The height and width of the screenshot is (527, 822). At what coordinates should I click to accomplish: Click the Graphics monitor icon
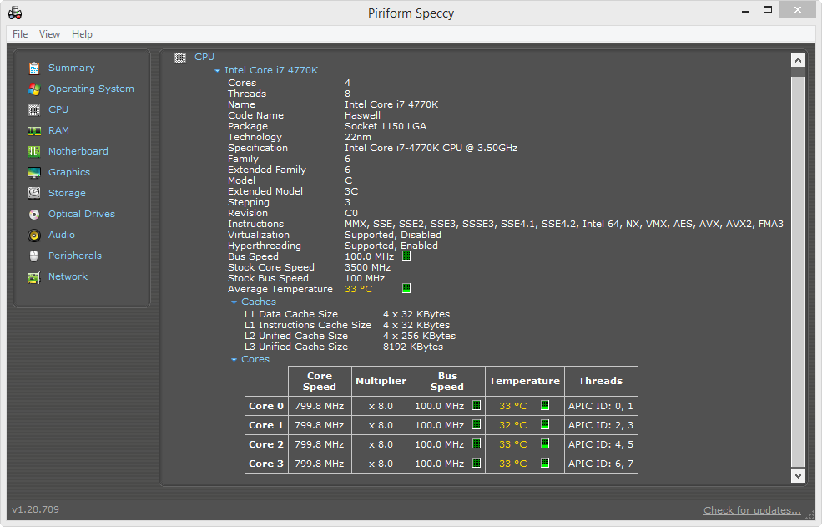[x=34, y=173]
